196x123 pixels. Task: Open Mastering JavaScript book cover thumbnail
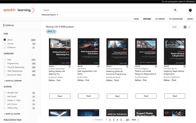click(x=117, y=52)
